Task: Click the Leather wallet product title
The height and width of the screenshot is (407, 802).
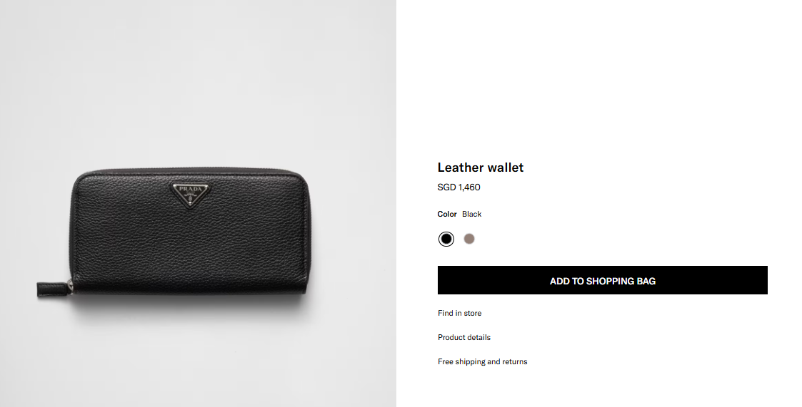Action: point(481,168)
